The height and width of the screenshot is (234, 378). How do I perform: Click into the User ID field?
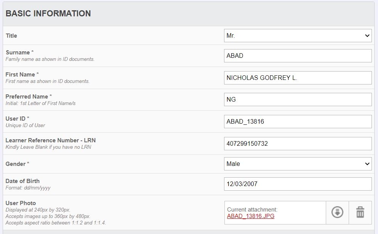pyautogui.click(x=298, y=122)
